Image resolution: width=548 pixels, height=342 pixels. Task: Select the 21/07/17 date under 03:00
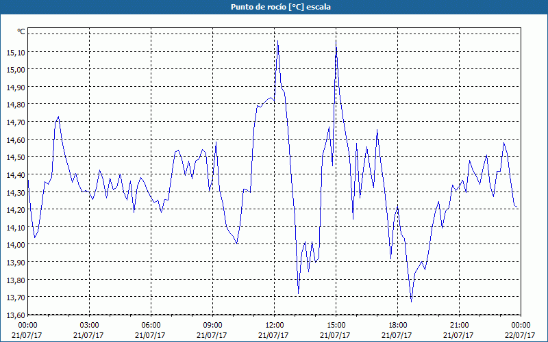(x=89, y=335)
